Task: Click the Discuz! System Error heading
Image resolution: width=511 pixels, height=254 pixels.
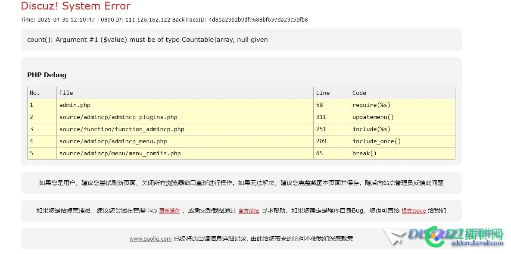Action: [x=75, y=6]
